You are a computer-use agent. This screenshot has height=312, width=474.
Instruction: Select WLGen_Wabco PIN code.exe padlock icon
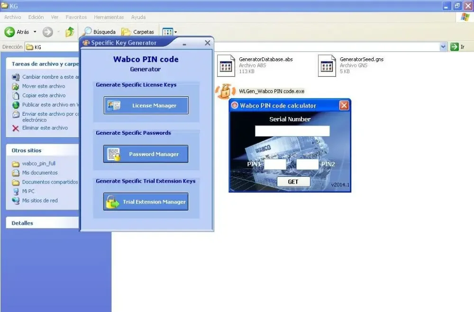tap(225, 91)
